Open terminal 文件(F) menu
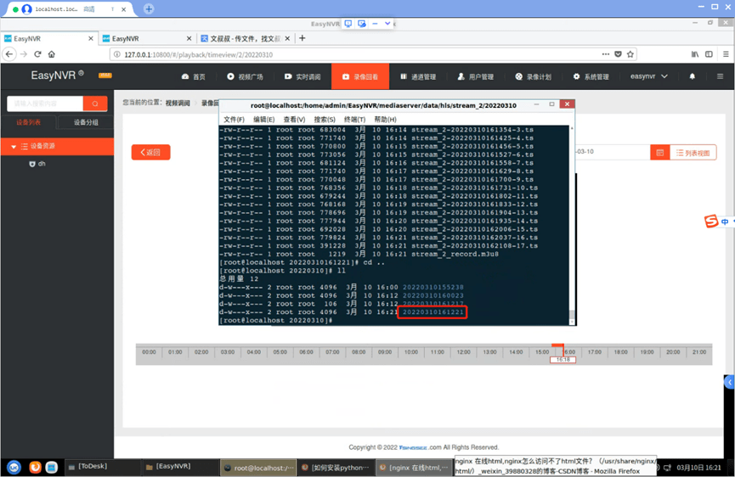The image size is (735, 477). click(234, 120)
